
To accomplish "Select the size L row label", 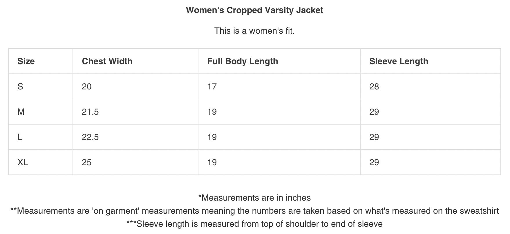I will point(20,137).
